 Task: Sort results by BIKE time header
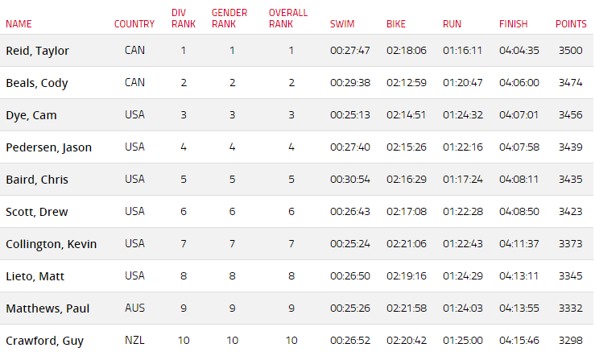396,24
